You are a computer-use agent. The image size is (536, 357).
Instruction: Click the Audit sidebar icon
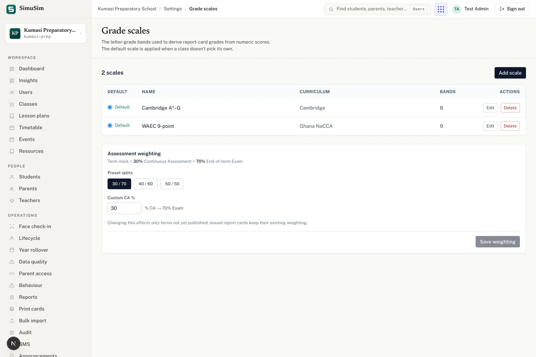[12, 333]
